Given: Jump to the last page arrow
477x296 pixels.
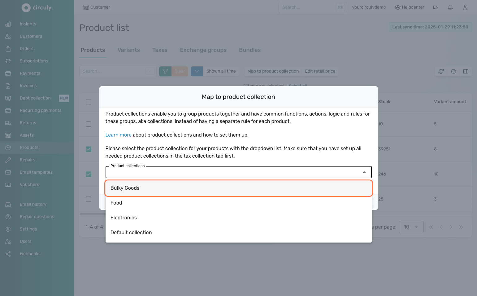Looking at the screenshot, I should point(461,227).
